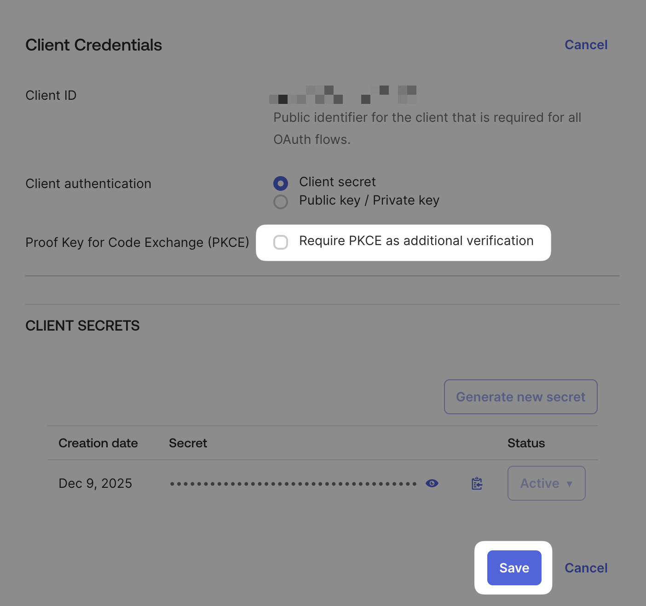This screenshot has width=646, height=606.
Task: Enable Require PKCE as additional verification
Action: [x=281, y=242]
